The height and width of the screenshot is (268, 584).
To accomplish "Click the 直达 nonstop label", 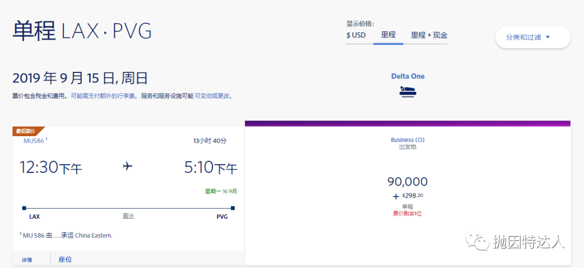I will tap(128, 216).
